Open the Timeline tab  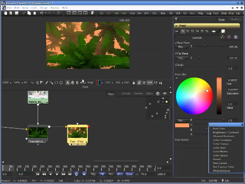pos(138,94)
